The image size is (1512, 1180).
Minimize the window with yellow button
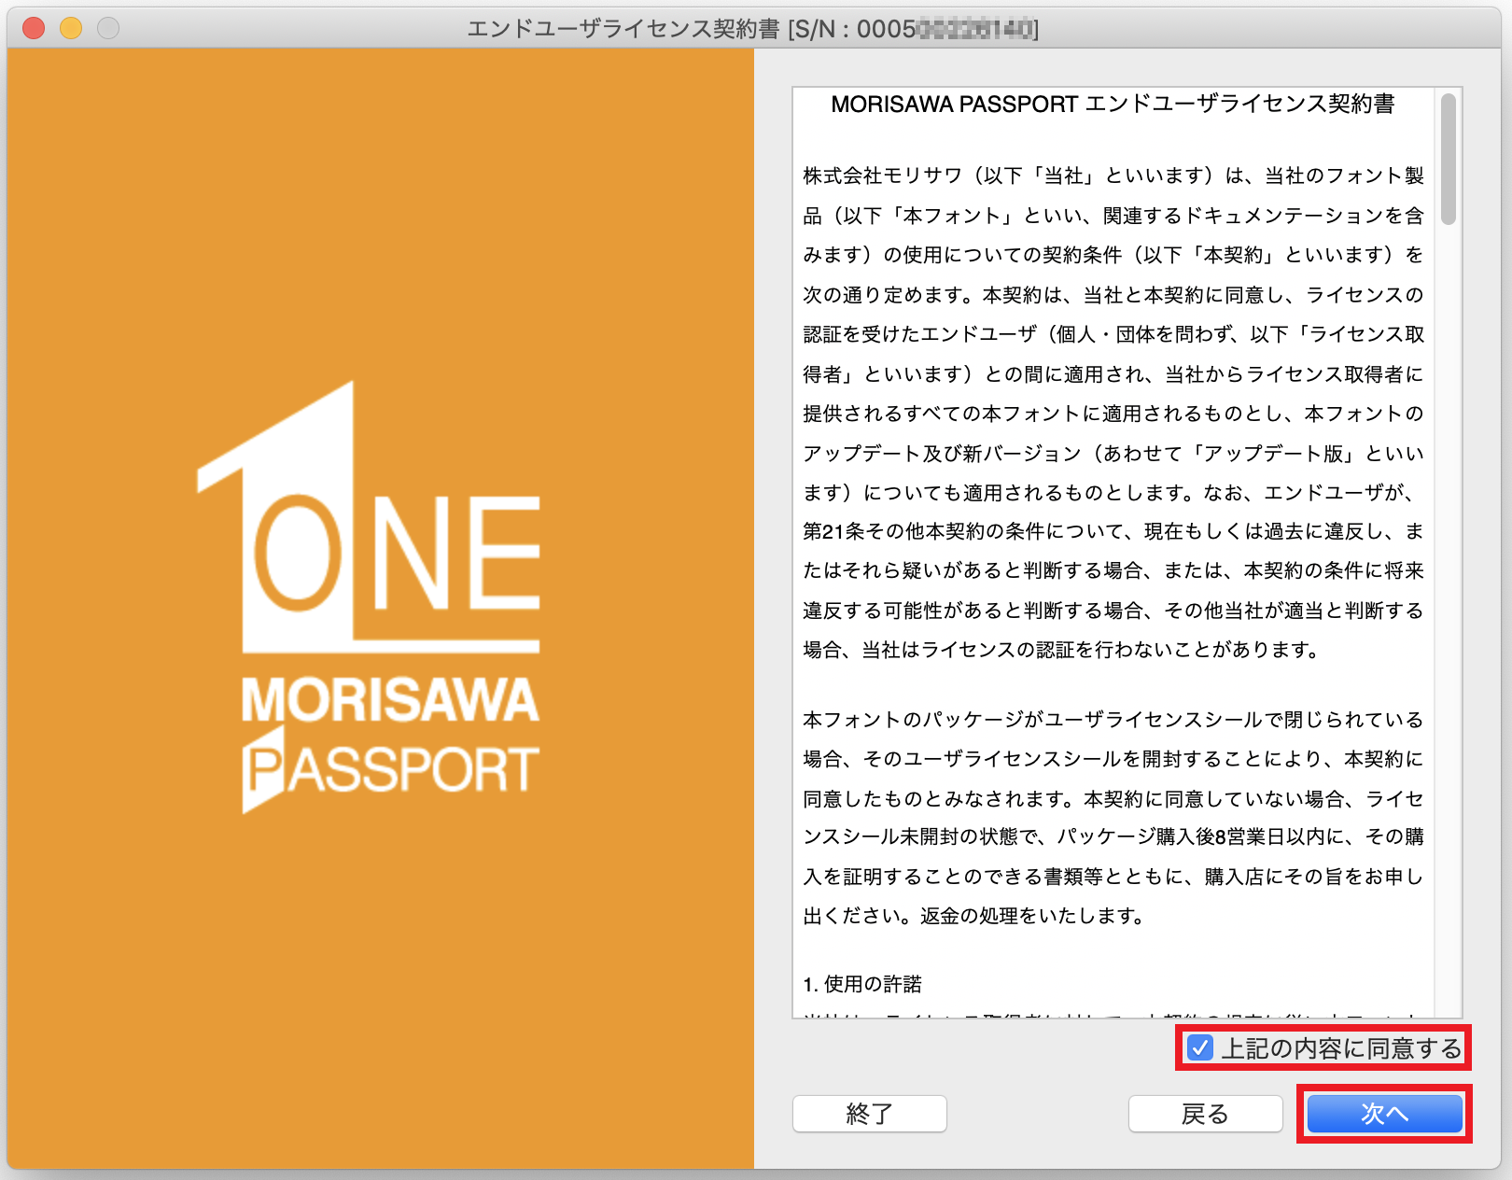pyautogui.click(x=71, y=29)
